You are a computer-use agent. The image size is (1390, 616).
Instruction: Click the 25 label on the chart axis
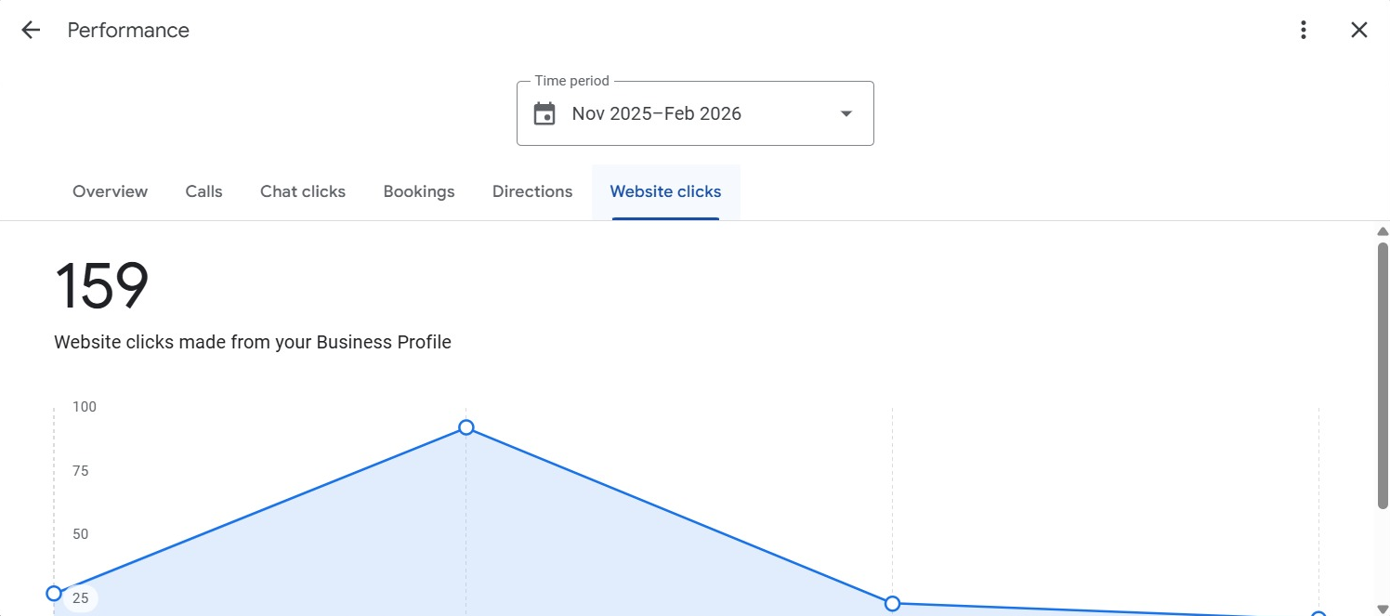coord(81,598)
